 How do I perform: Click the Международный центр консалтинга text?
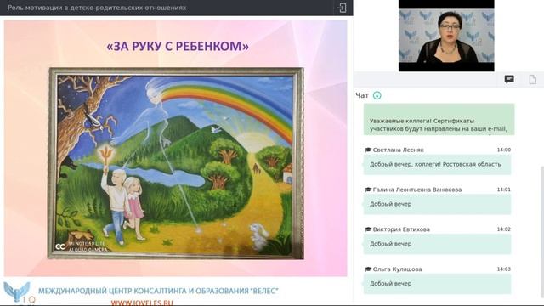pyautogui.click(x=158, y=291)
